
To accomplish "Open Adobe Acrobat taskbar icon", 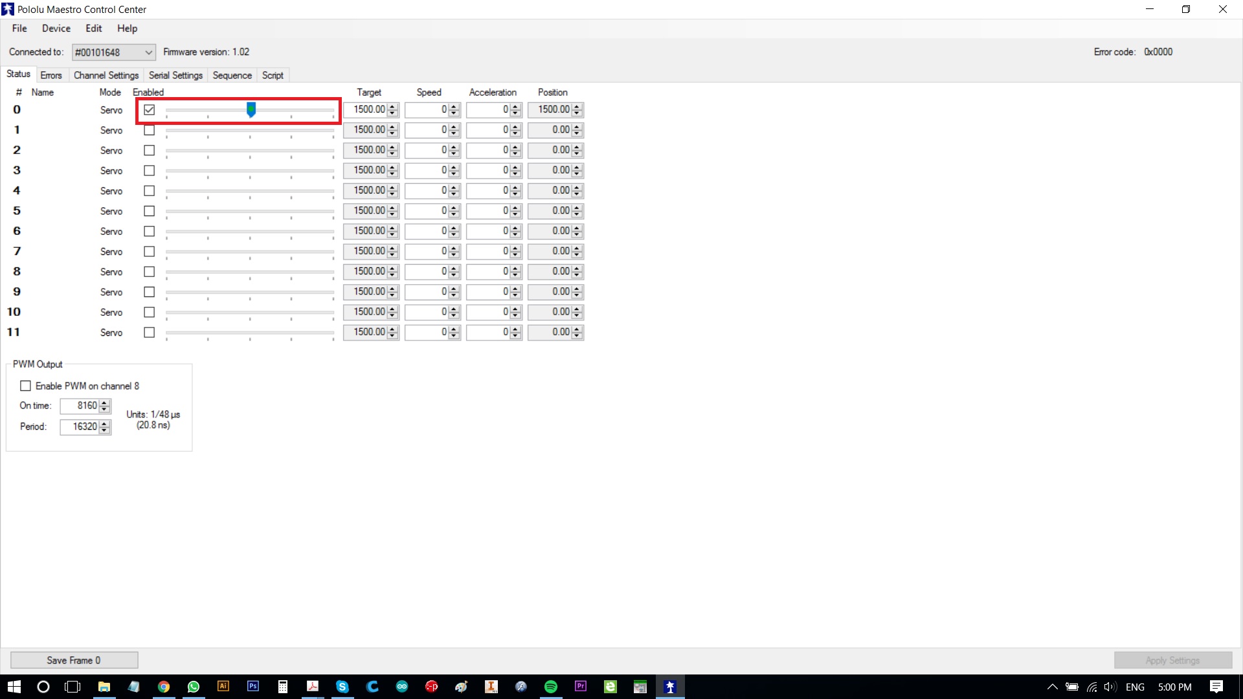I will 313,687.
